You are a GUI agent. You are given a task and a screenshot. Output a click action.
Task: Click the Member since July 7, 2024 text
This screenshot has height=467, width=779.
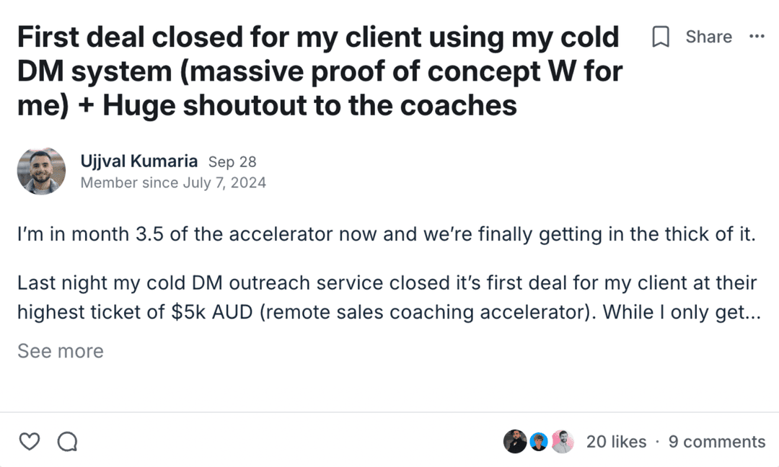(173, 183)
